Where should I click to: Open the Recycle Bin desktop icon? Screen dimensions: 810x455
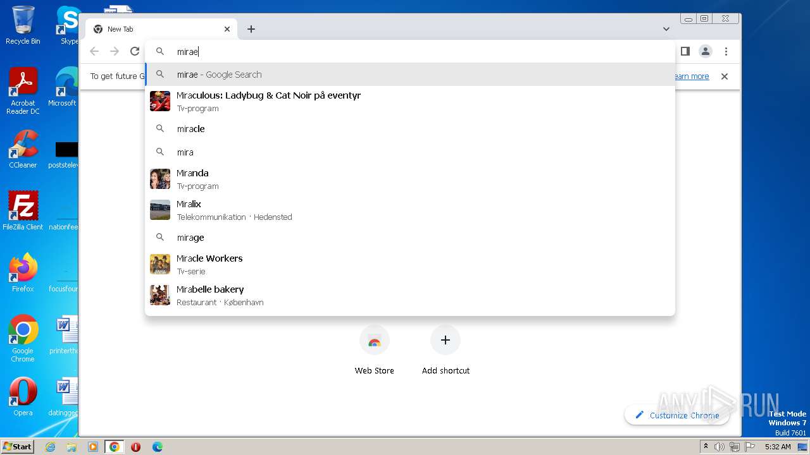23,25
